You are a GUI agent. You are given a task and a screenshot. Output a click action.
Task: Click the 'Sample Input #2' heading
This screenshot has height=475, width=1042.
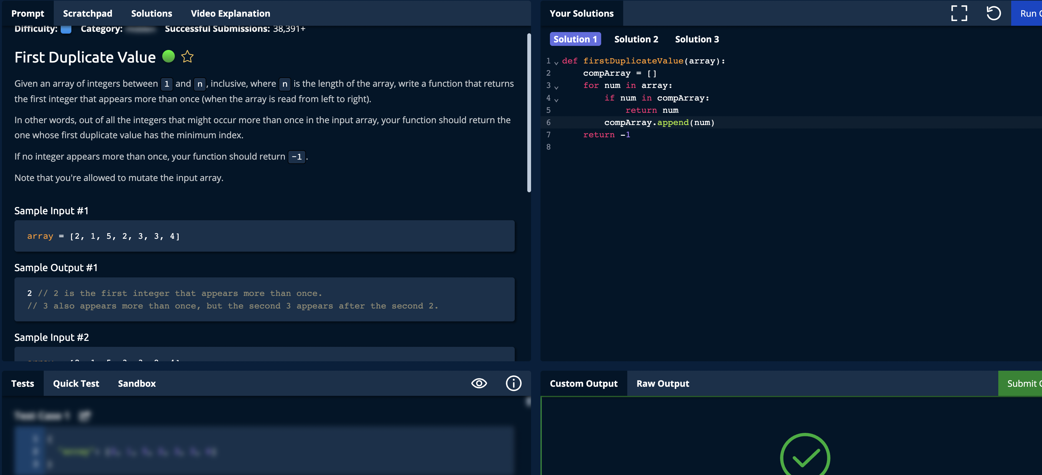coord(51,337)
